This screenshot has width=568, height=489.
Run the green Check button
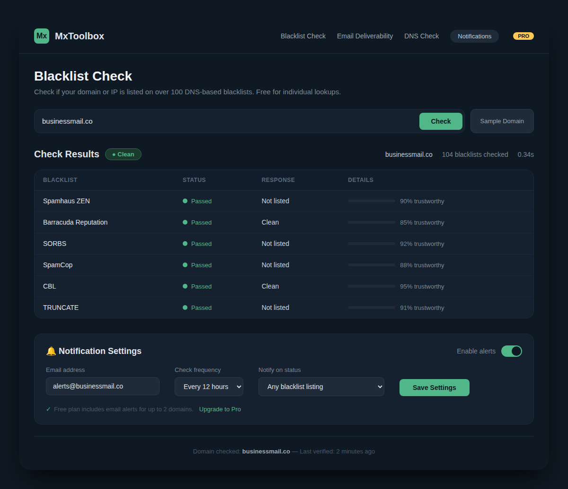pyautogui.click(x=441, y=121)
